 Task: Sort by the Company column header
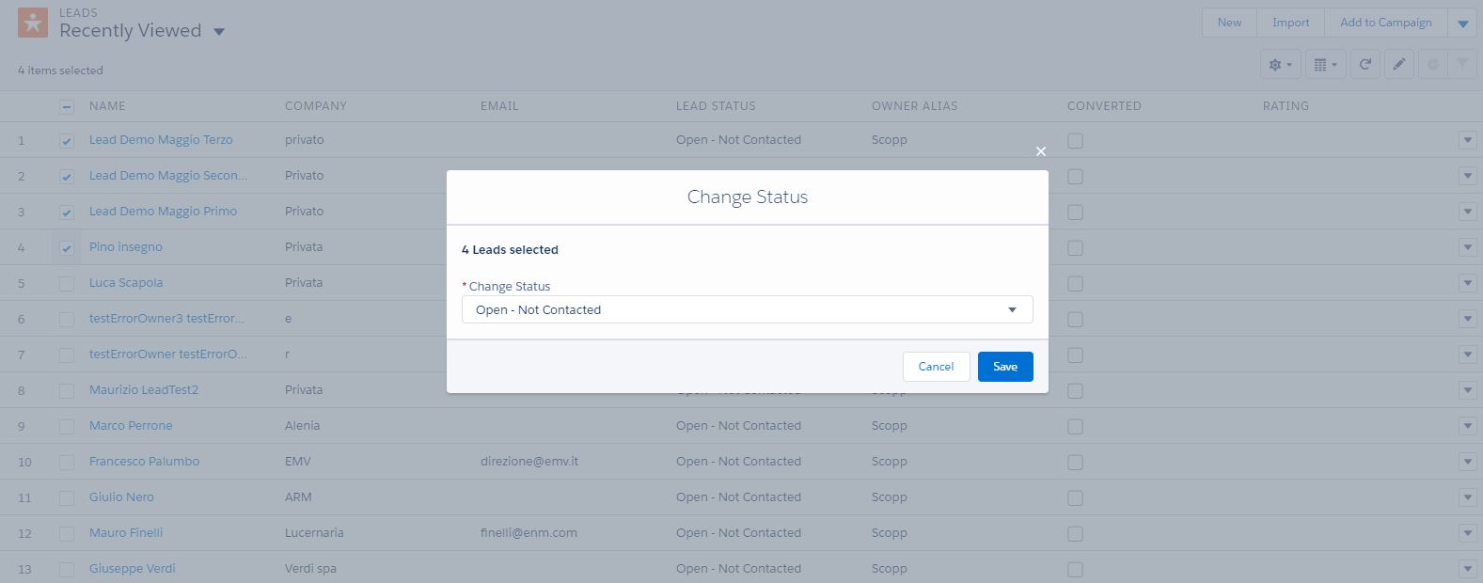pos(316,106)
